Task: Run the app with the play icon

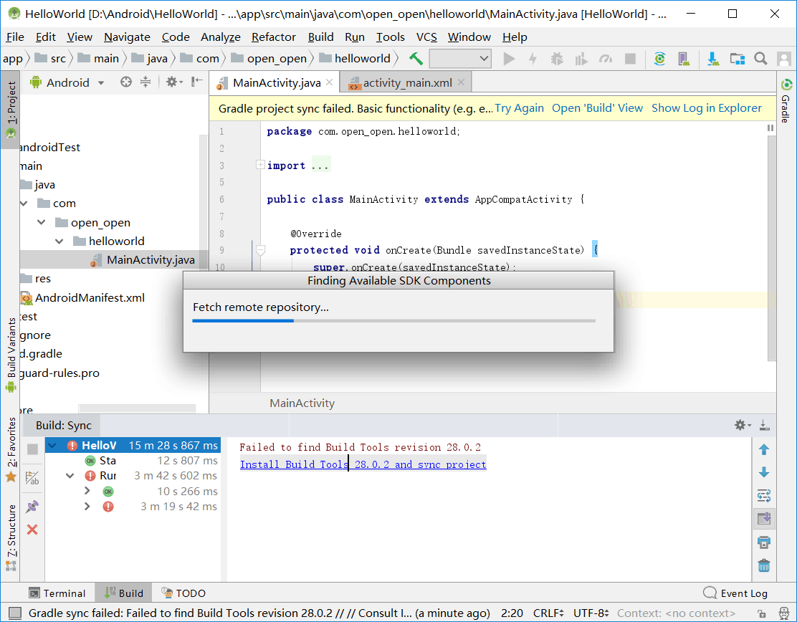Action: 509,59
